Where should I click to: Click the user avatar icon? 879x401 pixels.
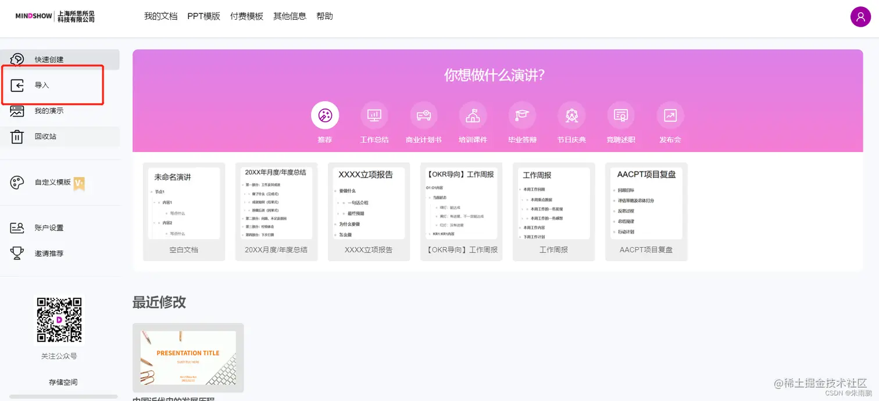861,16
